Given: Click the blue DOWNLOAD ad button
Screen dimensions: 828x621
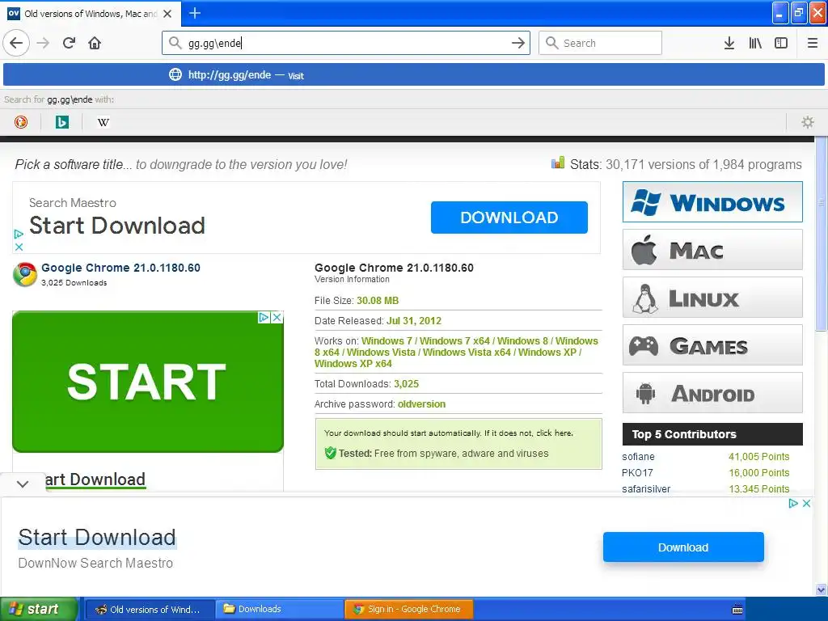Looking at the screenshot, I should 509,217.
